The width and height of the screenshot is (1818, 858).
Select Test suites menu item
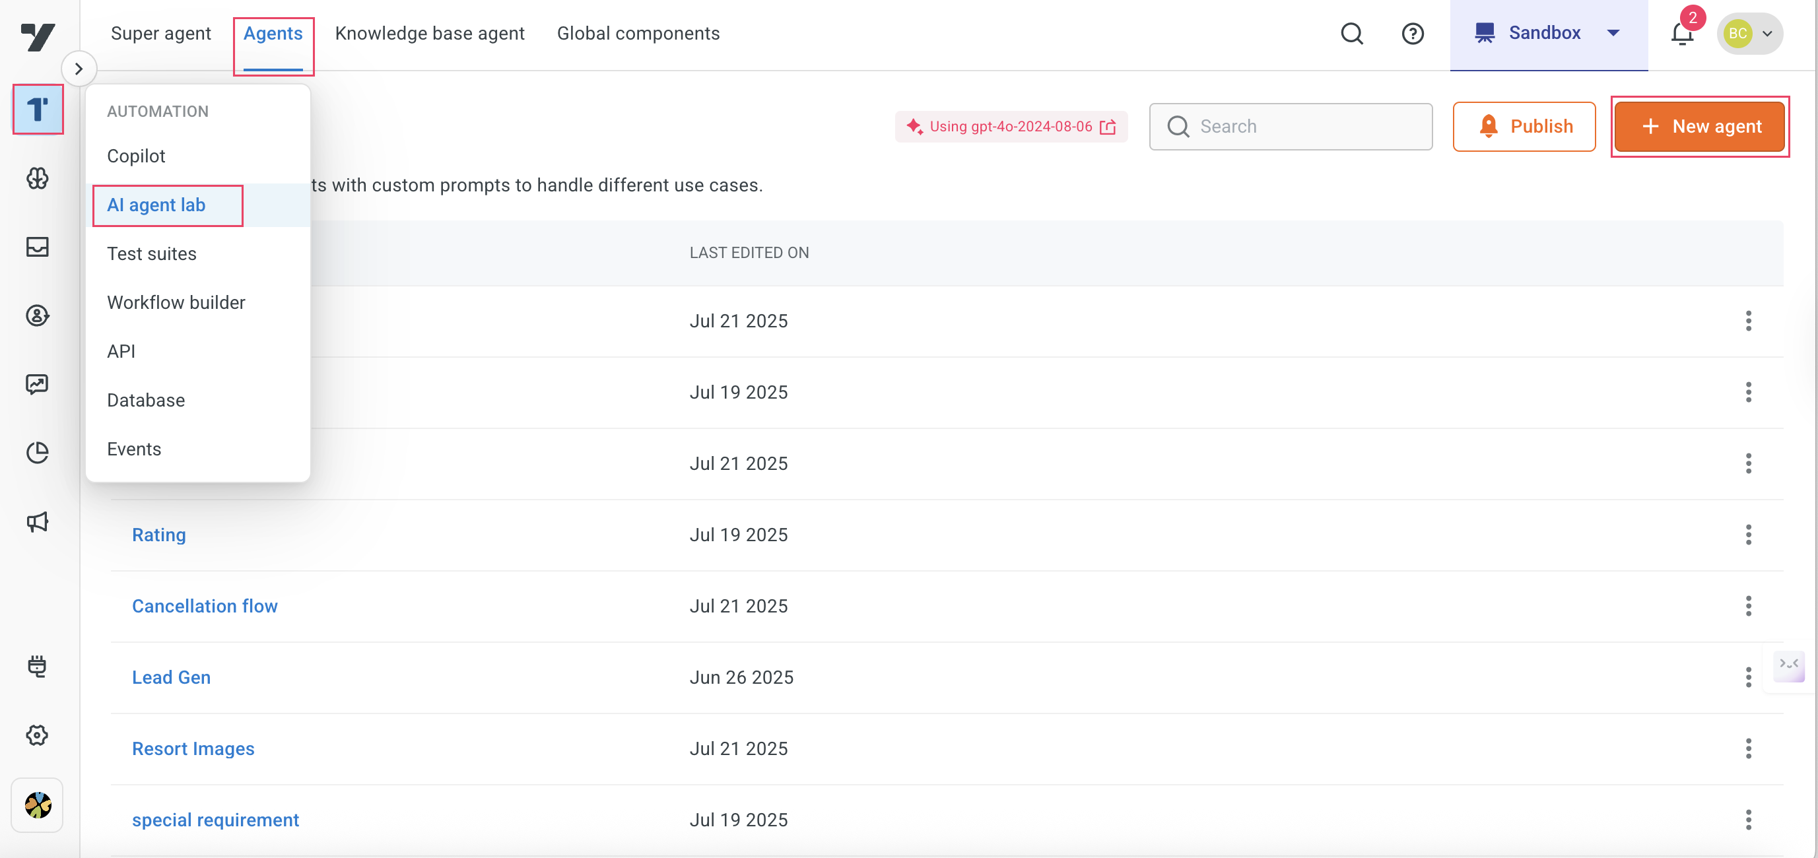pyautogui.click(x=198, y=253)
